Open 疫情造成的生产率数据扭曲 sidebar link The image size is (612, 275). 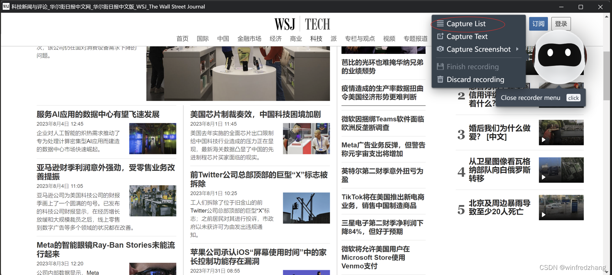[x=382, y=93]
